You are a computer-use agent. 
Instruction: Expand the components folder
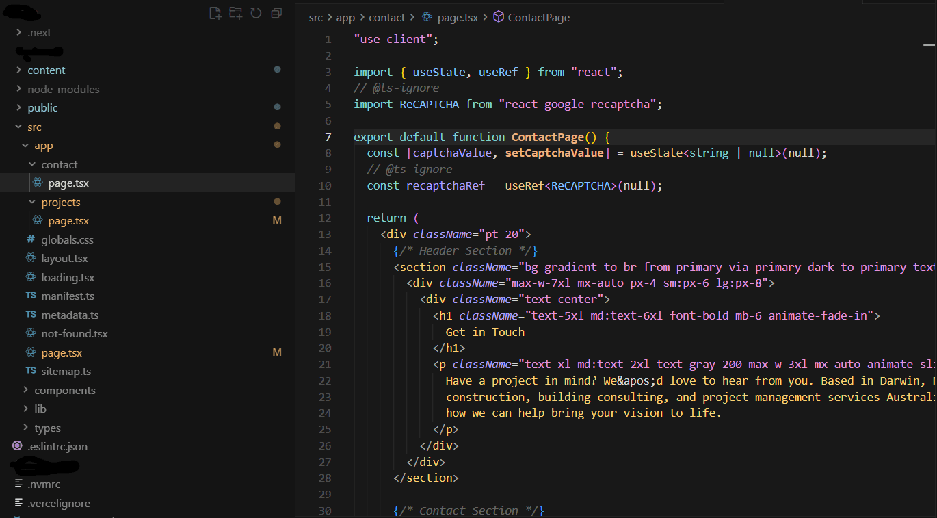[64, 390]
